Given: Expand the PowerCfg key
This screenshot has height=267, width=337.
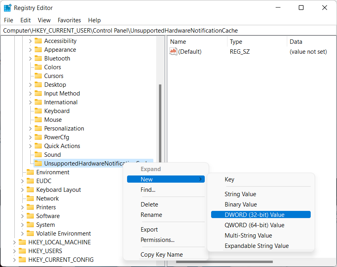Looking at the screenshot, I should point(30,137).
